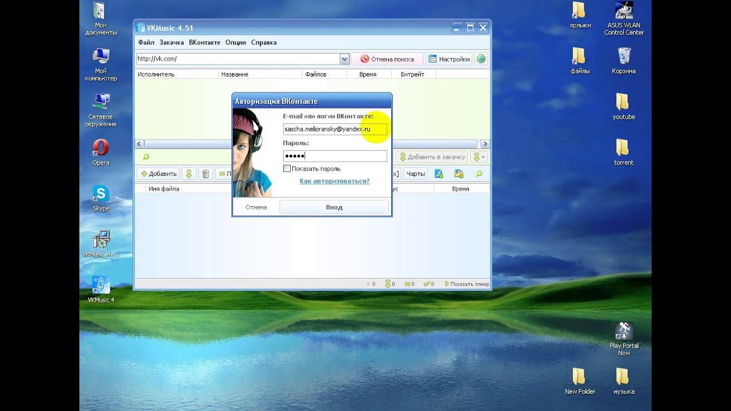This screenshot has height=411, width=731.
Task: Enable the Показать пароль checkbox
Action: (x=287, y=168)
